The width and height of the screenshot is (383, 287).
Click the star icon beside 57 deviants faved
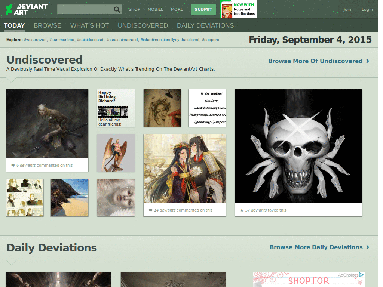242,210
